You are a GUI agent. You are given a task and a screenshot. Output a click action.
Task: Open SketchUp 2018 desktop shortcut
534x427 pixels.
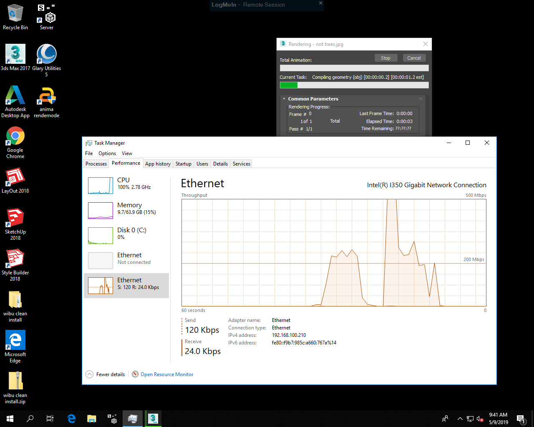click(15, 224)
